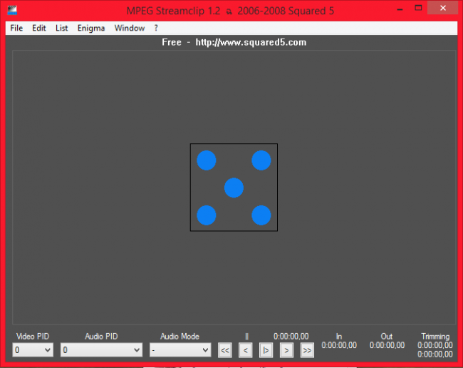Open the Window menu
The height and width of the screenshot is (368, 463).
pos(130,28)
